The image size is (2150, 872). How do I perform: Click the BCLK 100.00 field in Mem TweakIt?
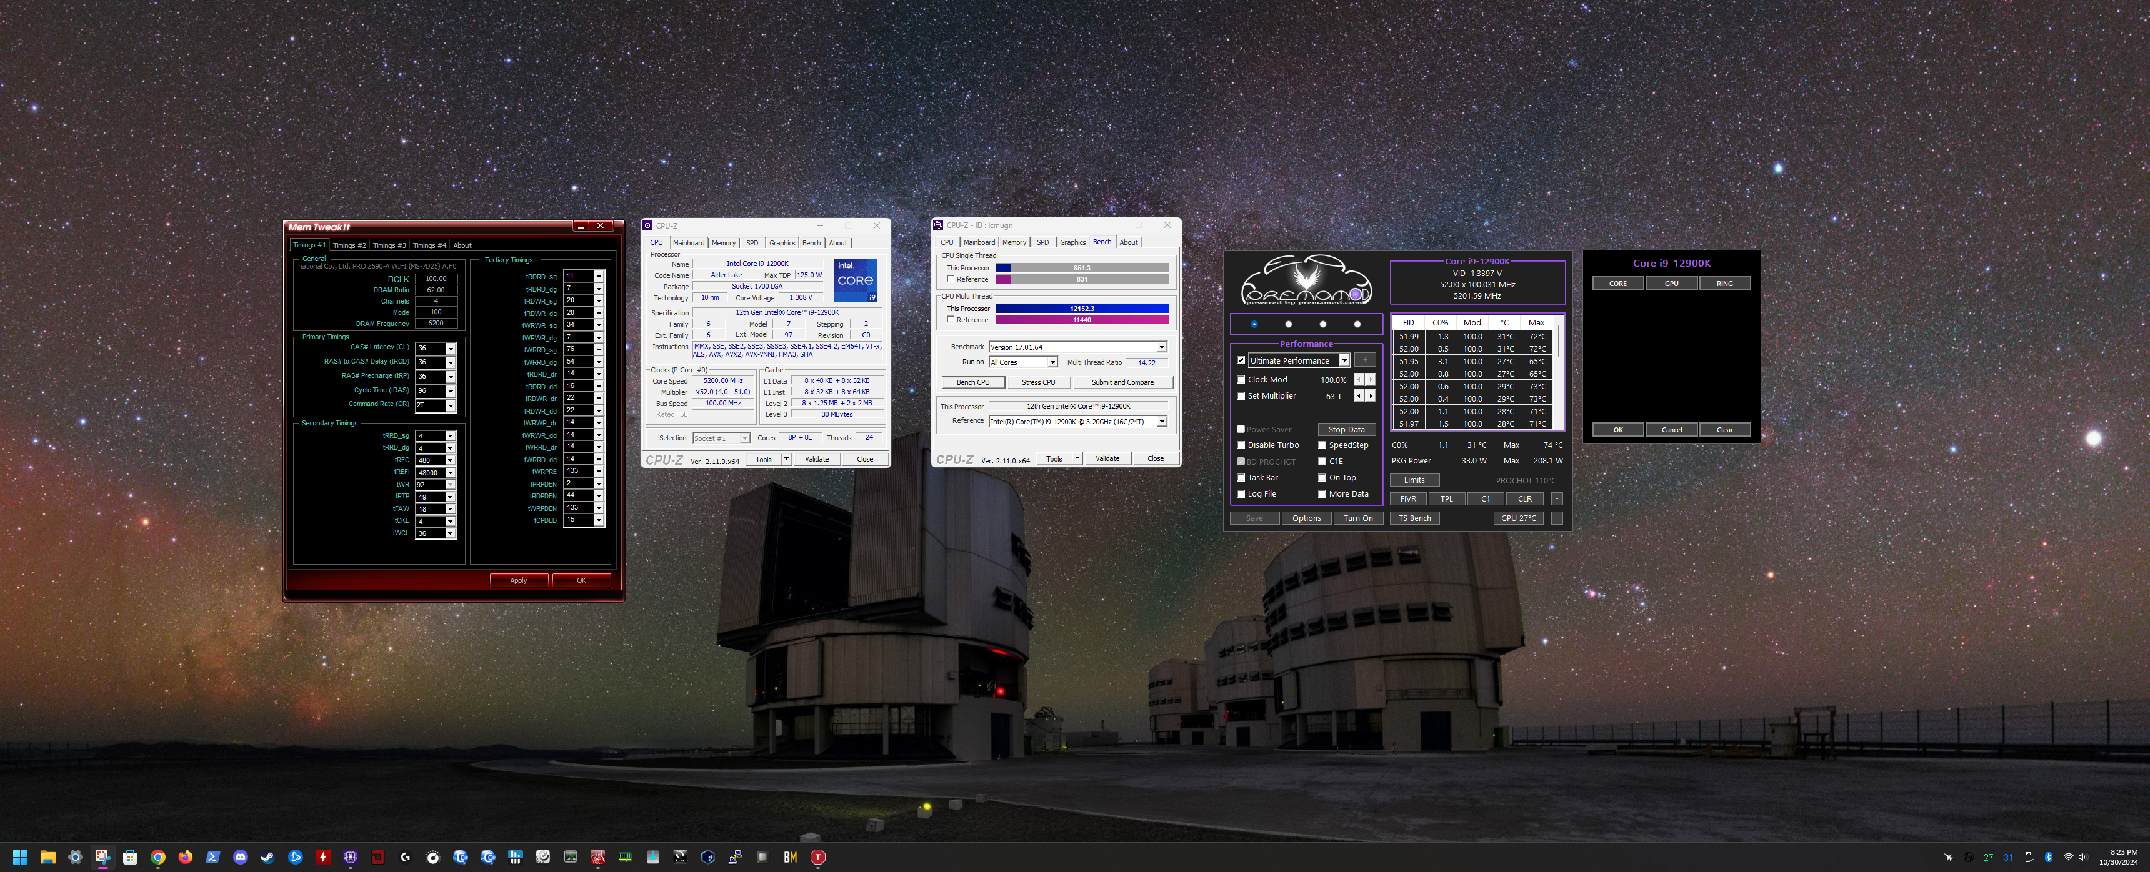tap(436, 279)
